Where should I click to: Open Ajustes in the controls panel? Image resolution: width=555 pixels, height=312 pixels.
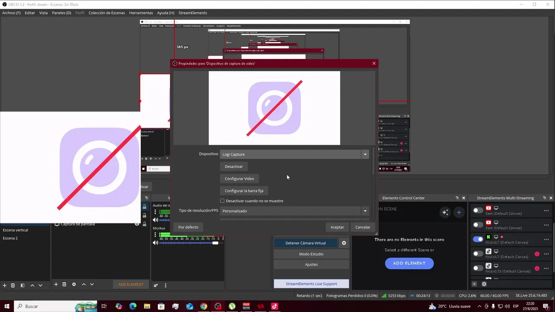click(x=311, y=264)
